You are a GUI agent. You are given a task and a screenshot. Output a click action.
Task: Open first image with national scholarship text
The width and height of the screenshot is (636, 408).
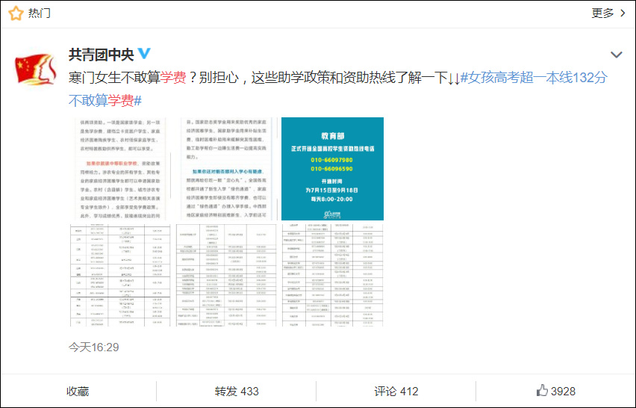[120, 169]
